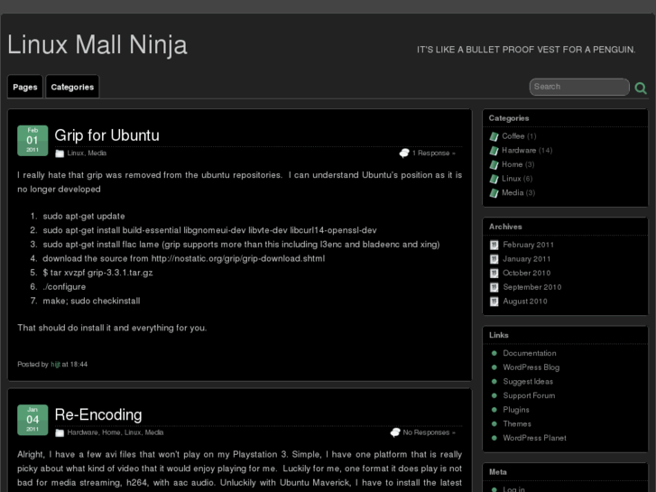Open the Categories menu tab

[x=72, y=87]
